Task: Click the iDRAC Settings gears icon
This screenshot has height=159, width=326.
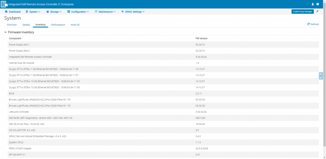Action: click(x=123, y=12)
